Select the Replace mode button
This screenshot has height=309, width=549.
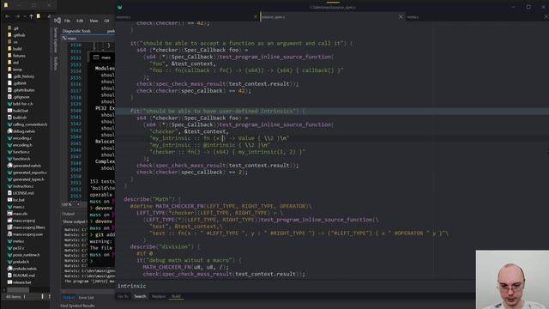(159, 296)
